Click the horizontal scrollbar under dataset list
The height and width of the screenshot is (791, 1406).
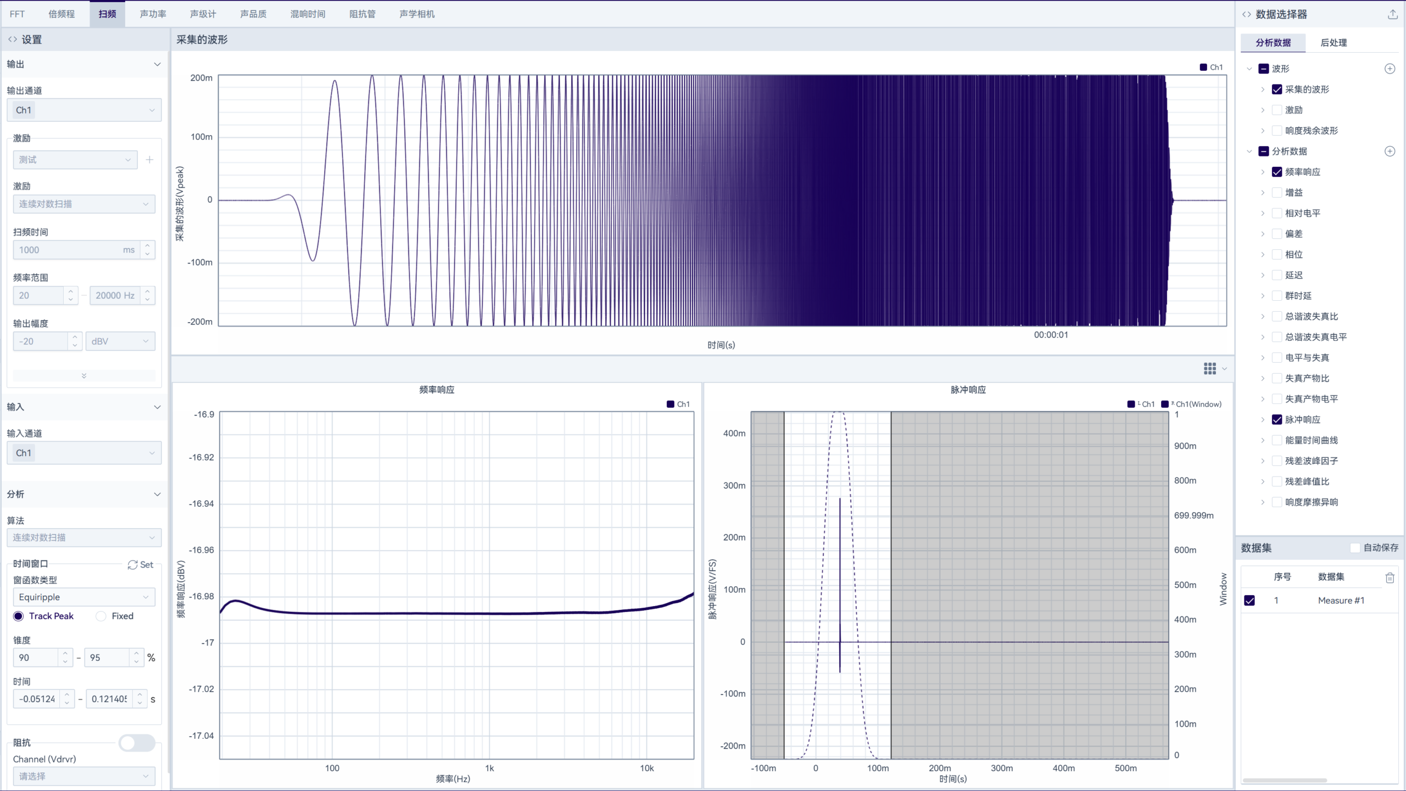(1285, 780)
